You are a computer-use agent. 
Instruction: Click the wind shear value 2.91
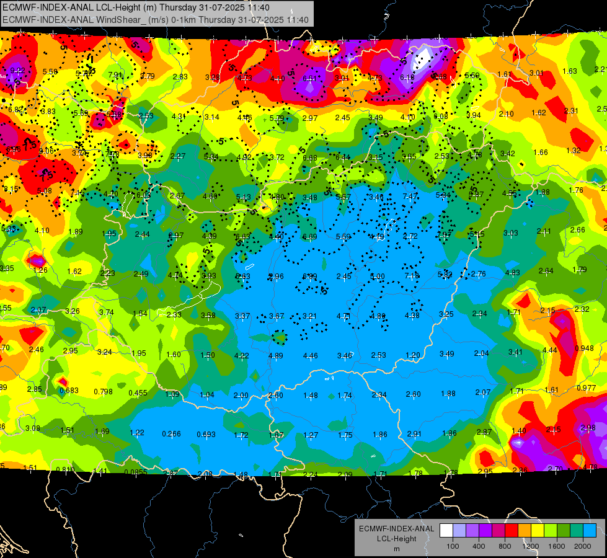click(x=414, y=434)
